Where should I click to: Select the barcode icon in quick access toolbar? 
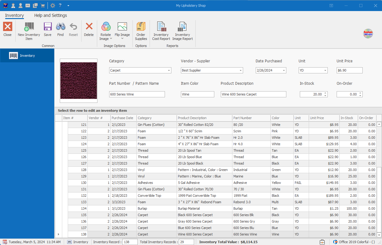27,5
